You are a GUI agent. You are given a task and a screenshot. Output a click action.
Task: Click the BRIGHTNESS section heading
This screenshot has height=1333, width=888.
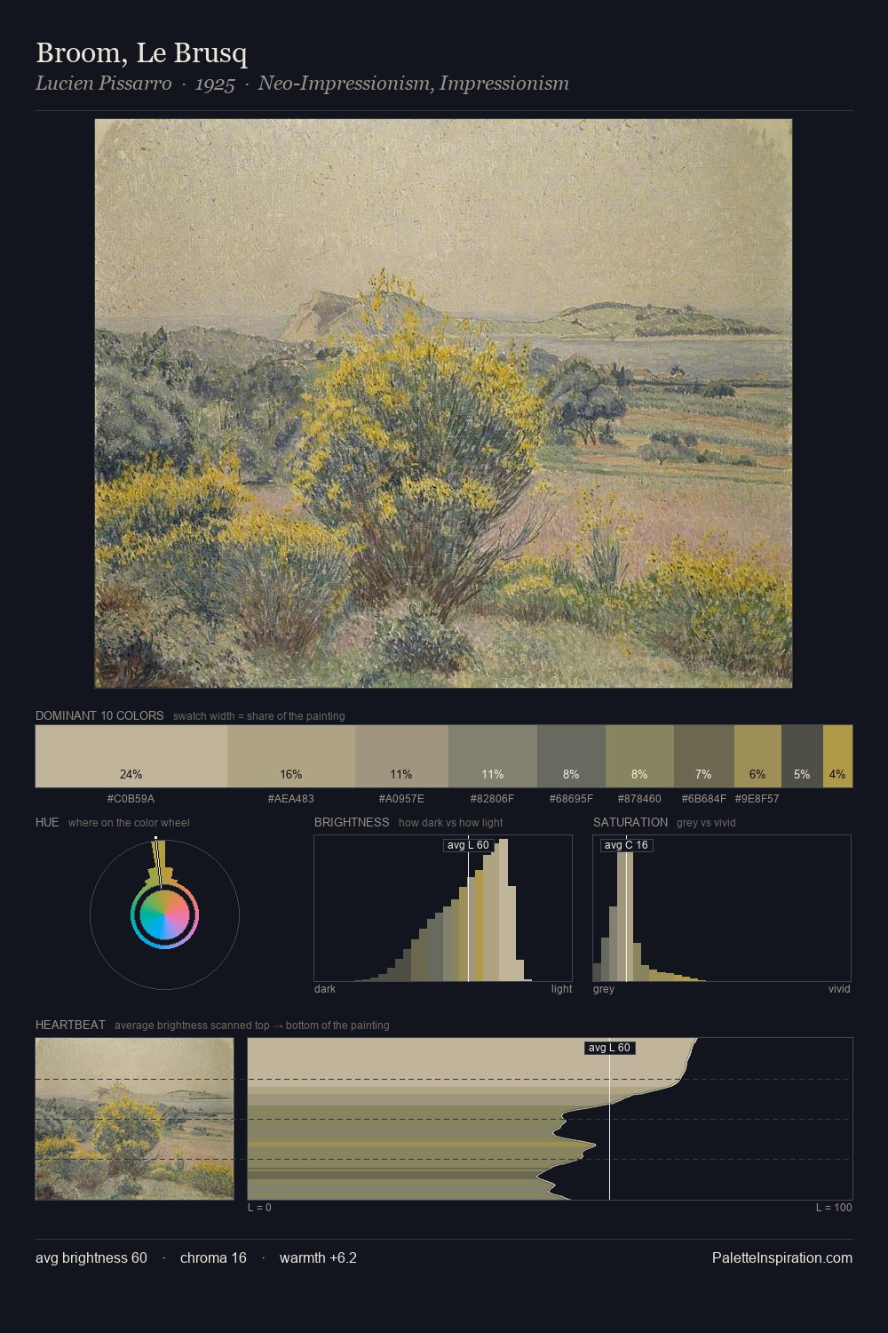click(352, 822)
